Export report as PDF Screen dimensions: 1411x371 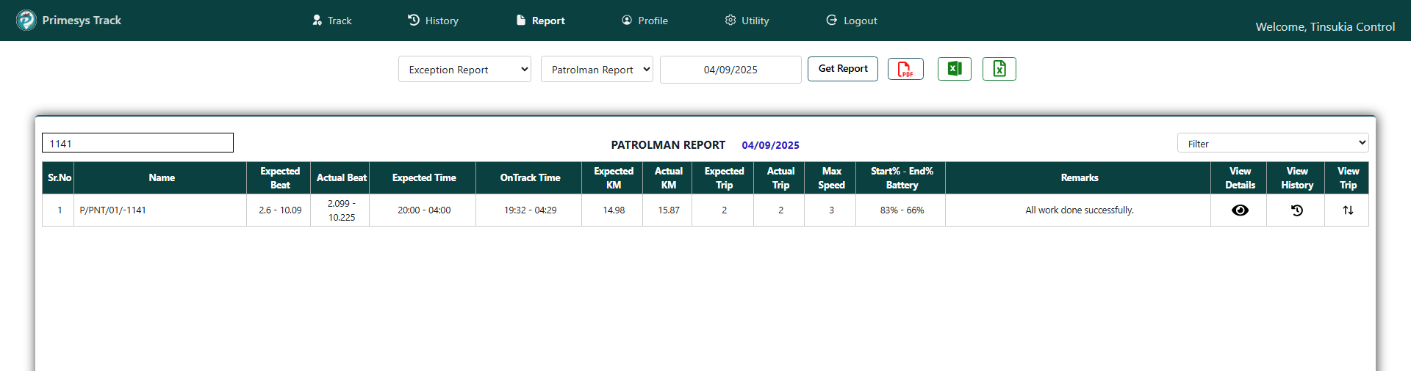(905, 69)
